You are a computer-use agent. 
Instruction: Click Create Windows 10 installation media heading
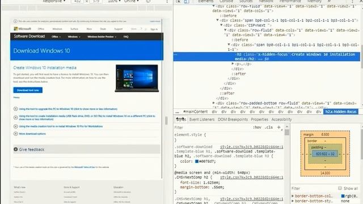tap(45, 68)
